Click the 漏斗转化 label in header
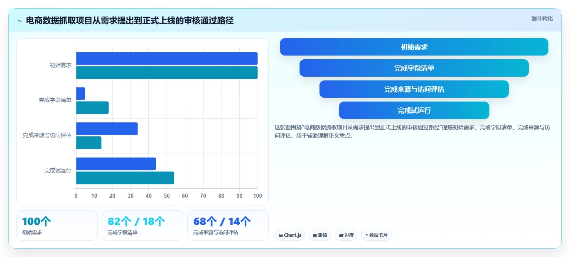 [542, 18]
